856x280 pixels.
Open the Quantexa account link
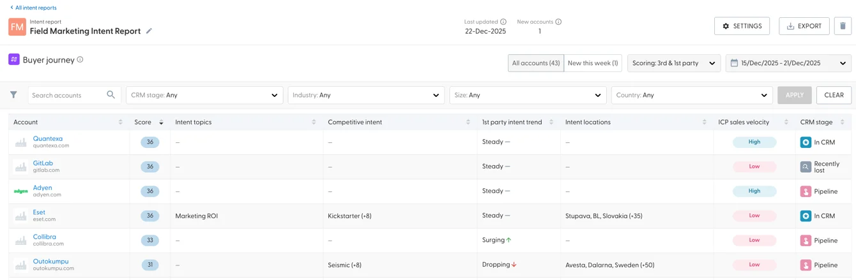click(x=48, y=138)
